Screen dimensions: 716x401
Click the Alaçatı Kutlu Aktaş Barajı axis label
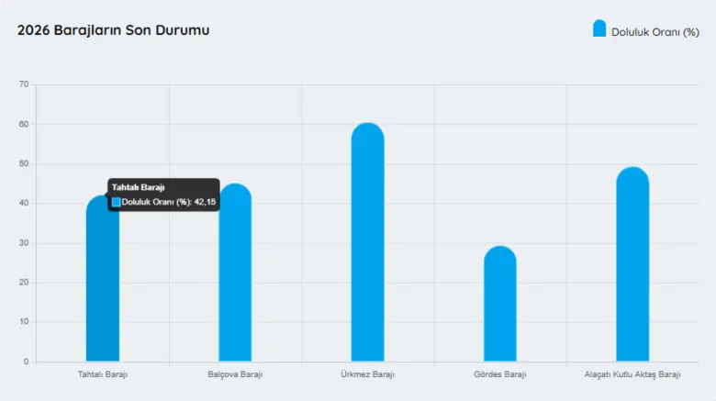coord(632,374)
